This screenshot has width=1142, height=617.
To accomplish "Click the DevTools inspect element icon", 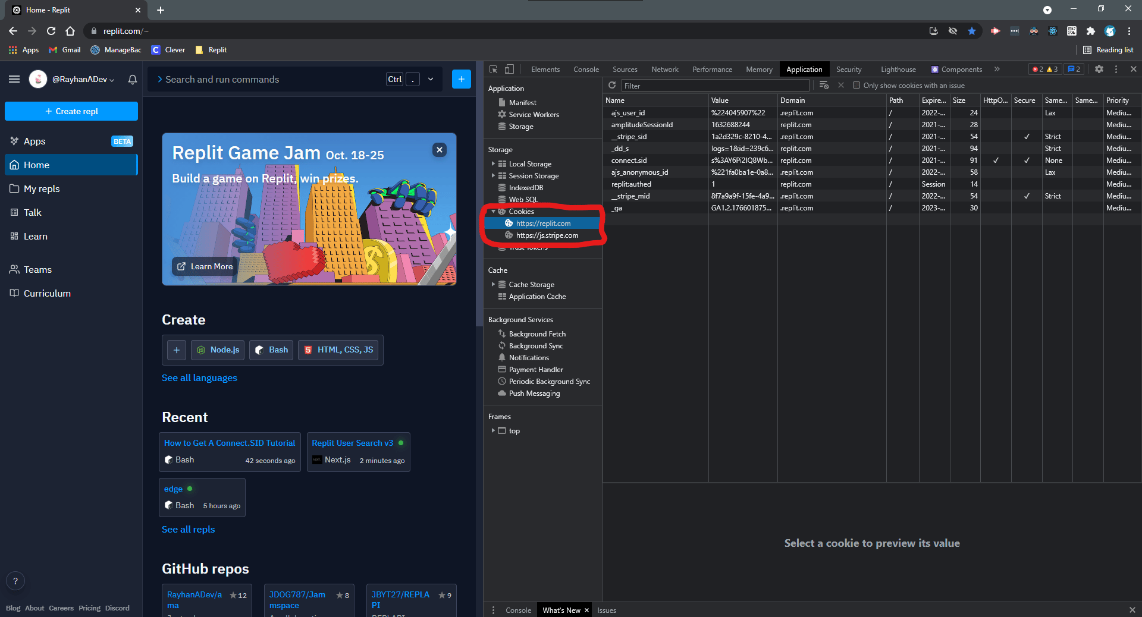I will [x=493, y=70].
